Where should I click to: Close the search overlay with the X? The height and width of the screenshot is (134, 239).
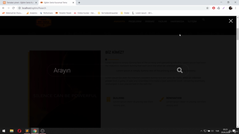231,21
